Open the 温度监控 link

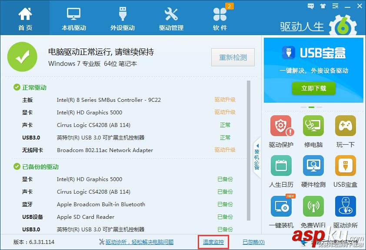pos(213,242)
